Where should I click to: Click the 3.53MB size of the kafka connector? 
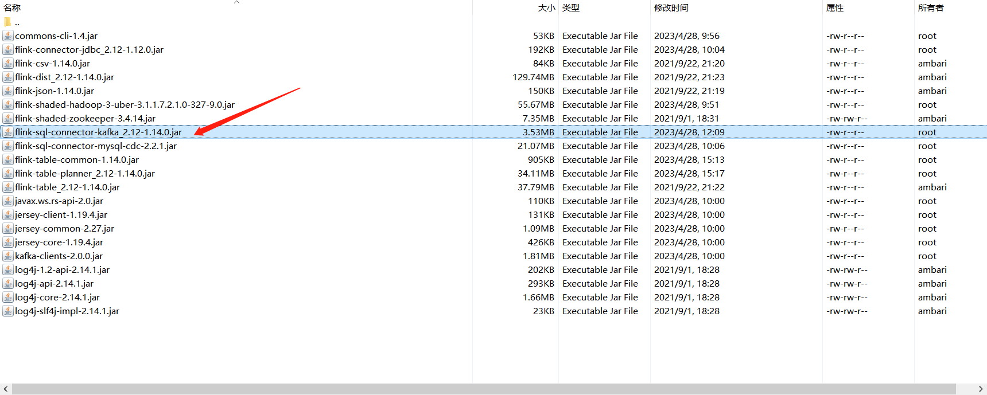click(539, 132)
